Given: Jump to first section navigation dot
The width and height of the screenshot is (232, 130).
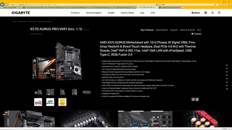Looking at the screenshot, I should tap(227, 65).
